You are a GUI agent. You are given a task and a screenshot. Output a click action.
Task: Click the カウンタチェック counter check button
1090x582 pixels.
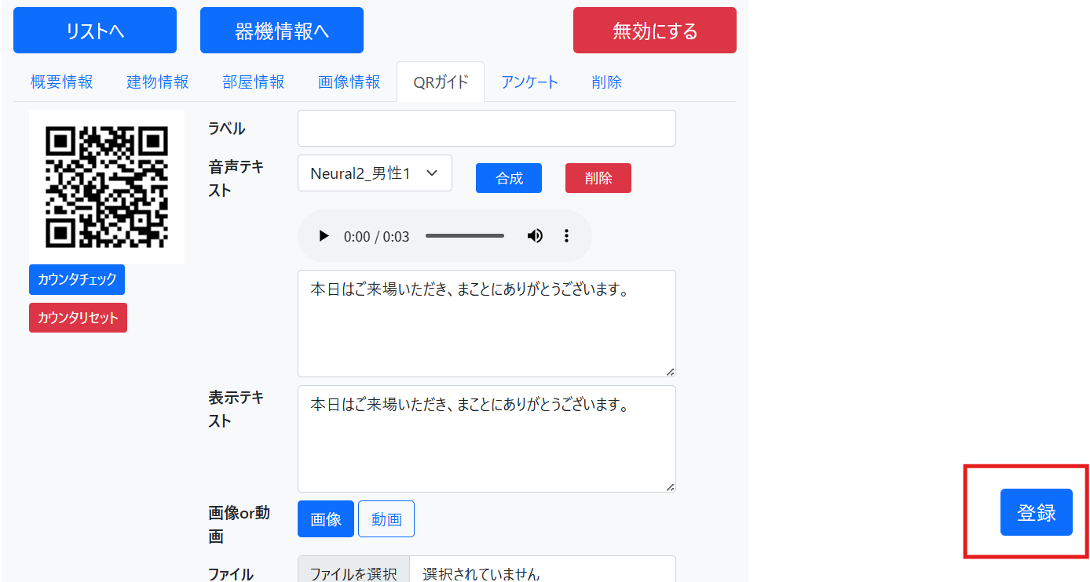pyautogui.click(x=76, y=279)
